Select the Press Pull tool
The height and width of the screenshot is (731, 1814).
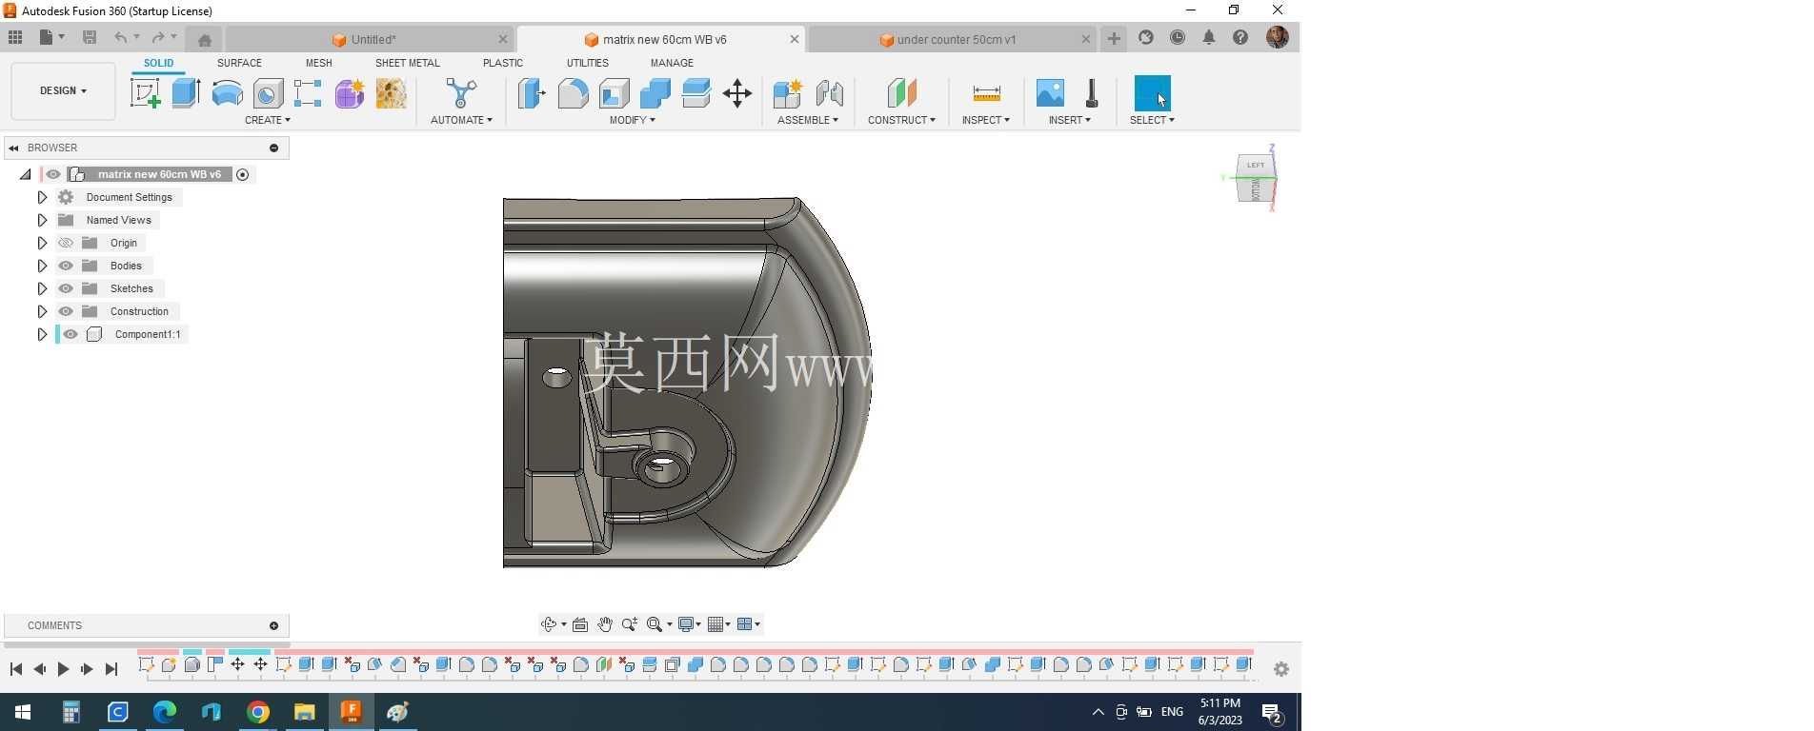click(x=532, y=93)
